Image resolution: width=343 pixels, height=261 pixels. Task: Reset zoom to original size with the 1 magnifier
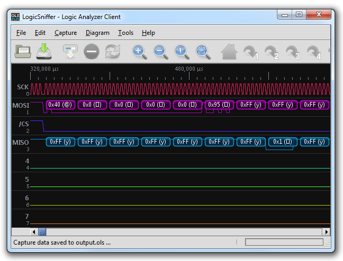182,52
